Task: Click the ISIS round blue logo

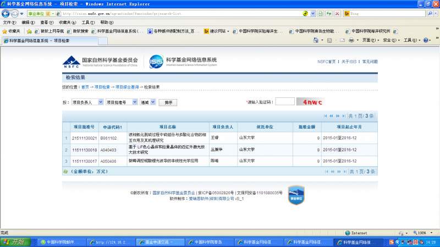Action: click(x=156, y=62)
